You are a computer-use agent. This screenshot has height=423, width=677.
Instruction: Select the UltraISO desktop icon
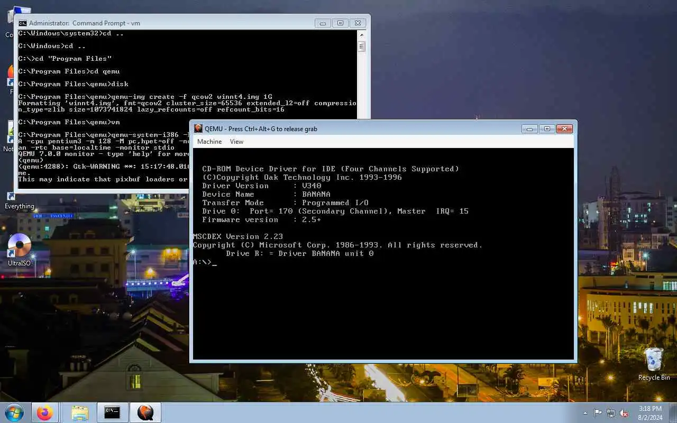click(x=20, y=250)
